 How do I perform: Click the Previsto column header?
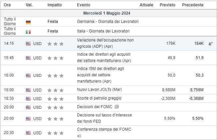pos(167,5)
